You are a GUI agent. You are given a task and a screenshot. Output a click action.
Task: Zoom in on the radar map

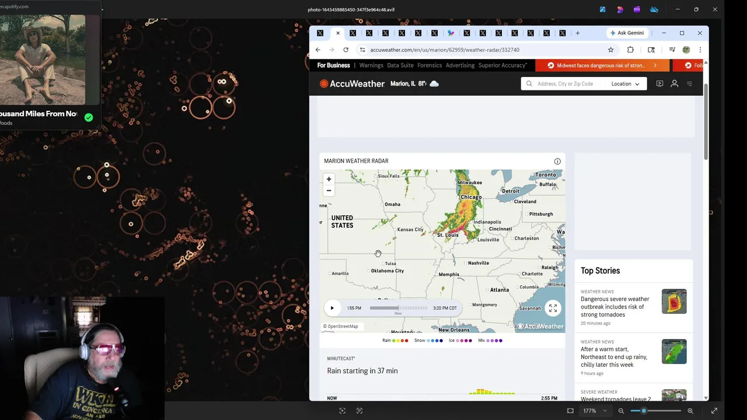329,179
